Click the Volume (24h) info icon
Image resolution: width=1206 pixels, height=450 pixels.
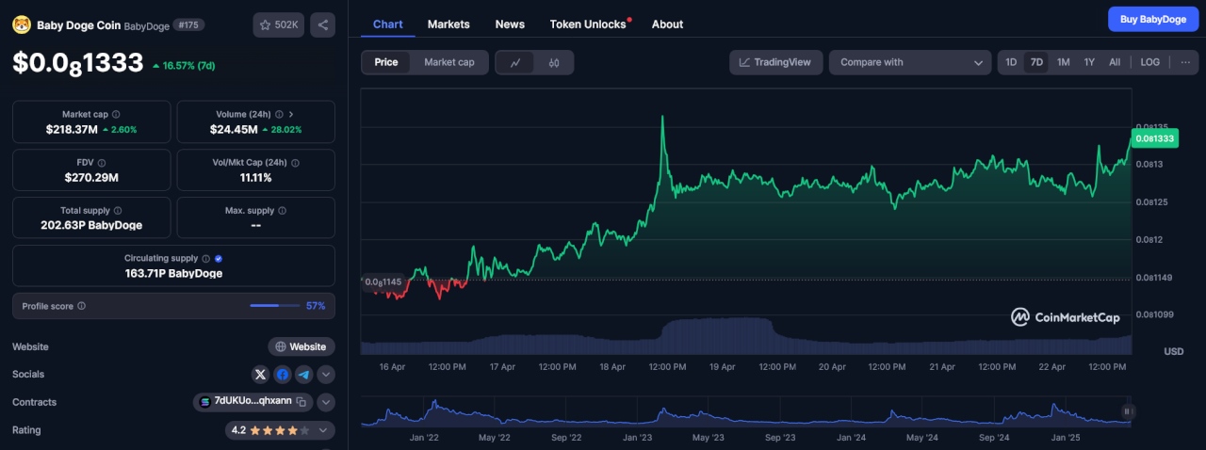click(277, 114)
